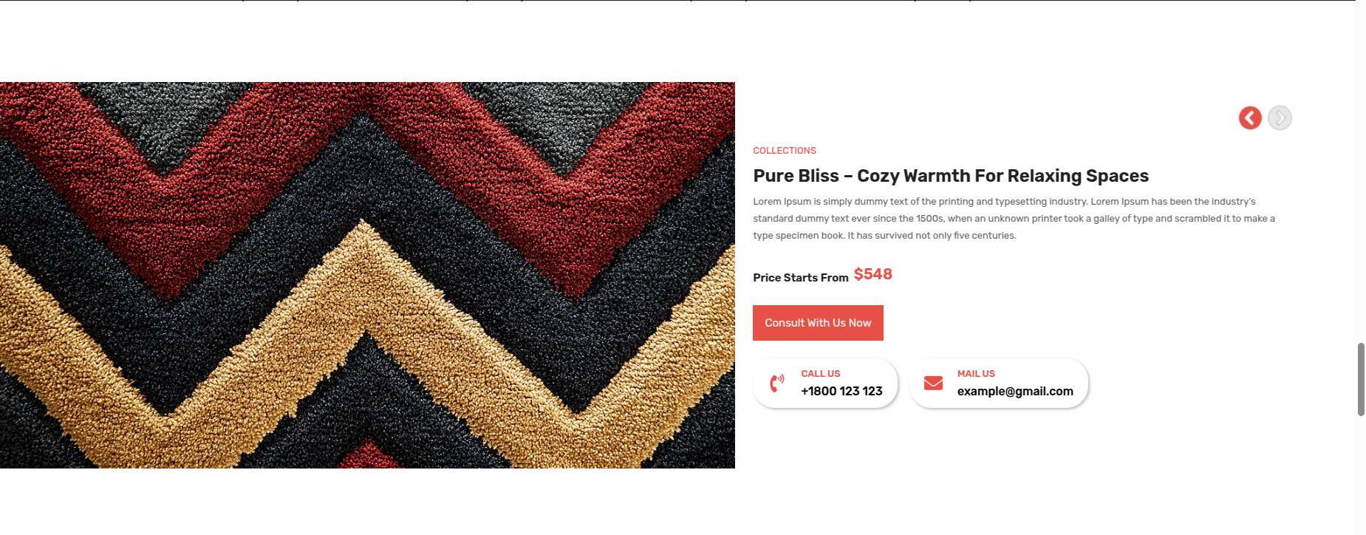Select the CALL US label
Image resolution: width=1366 pixels, height=535 pixels.
coord(820,374)
